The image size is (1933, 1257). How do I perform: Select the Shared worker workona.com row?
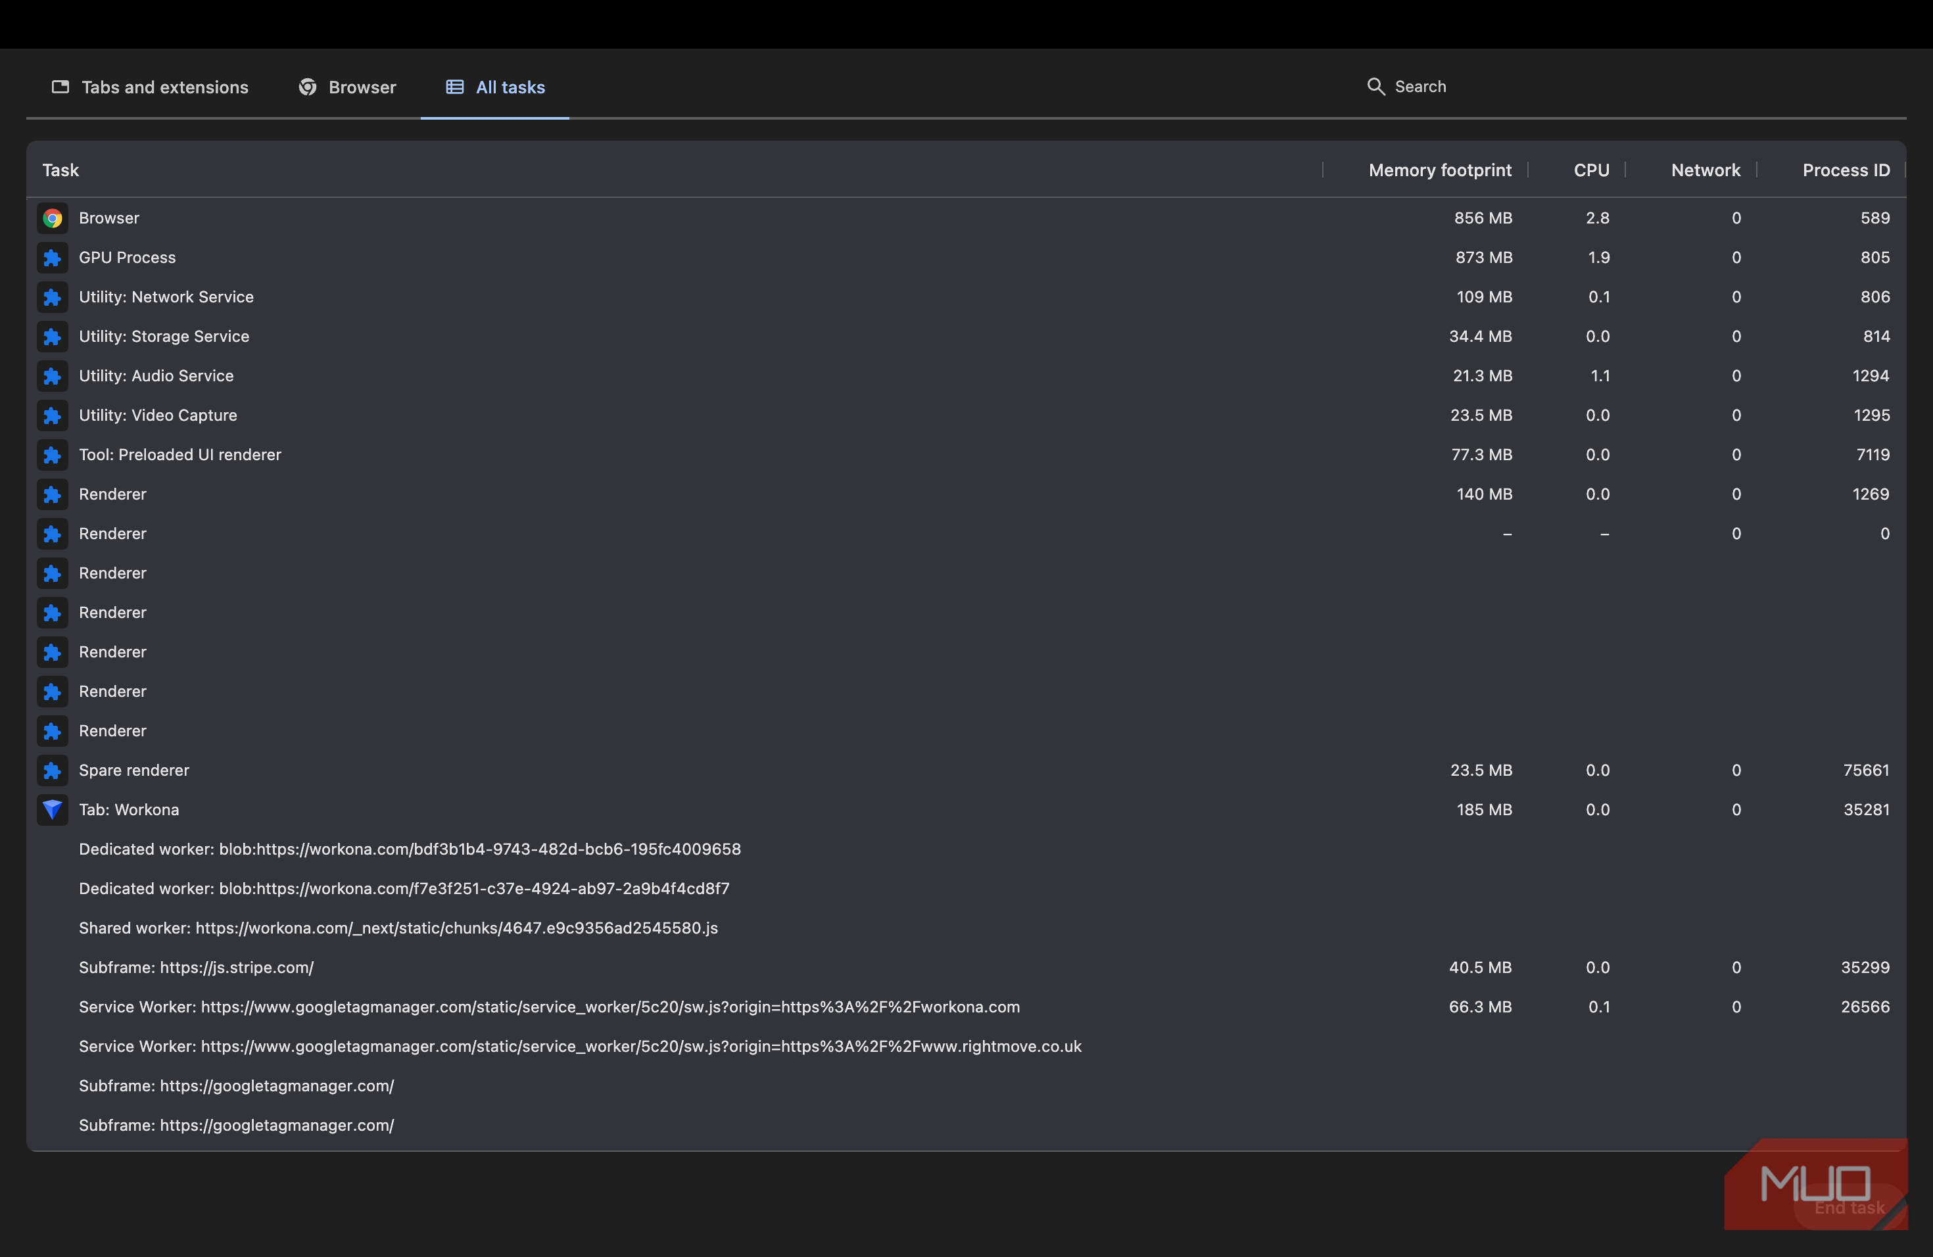pos(966,928)
